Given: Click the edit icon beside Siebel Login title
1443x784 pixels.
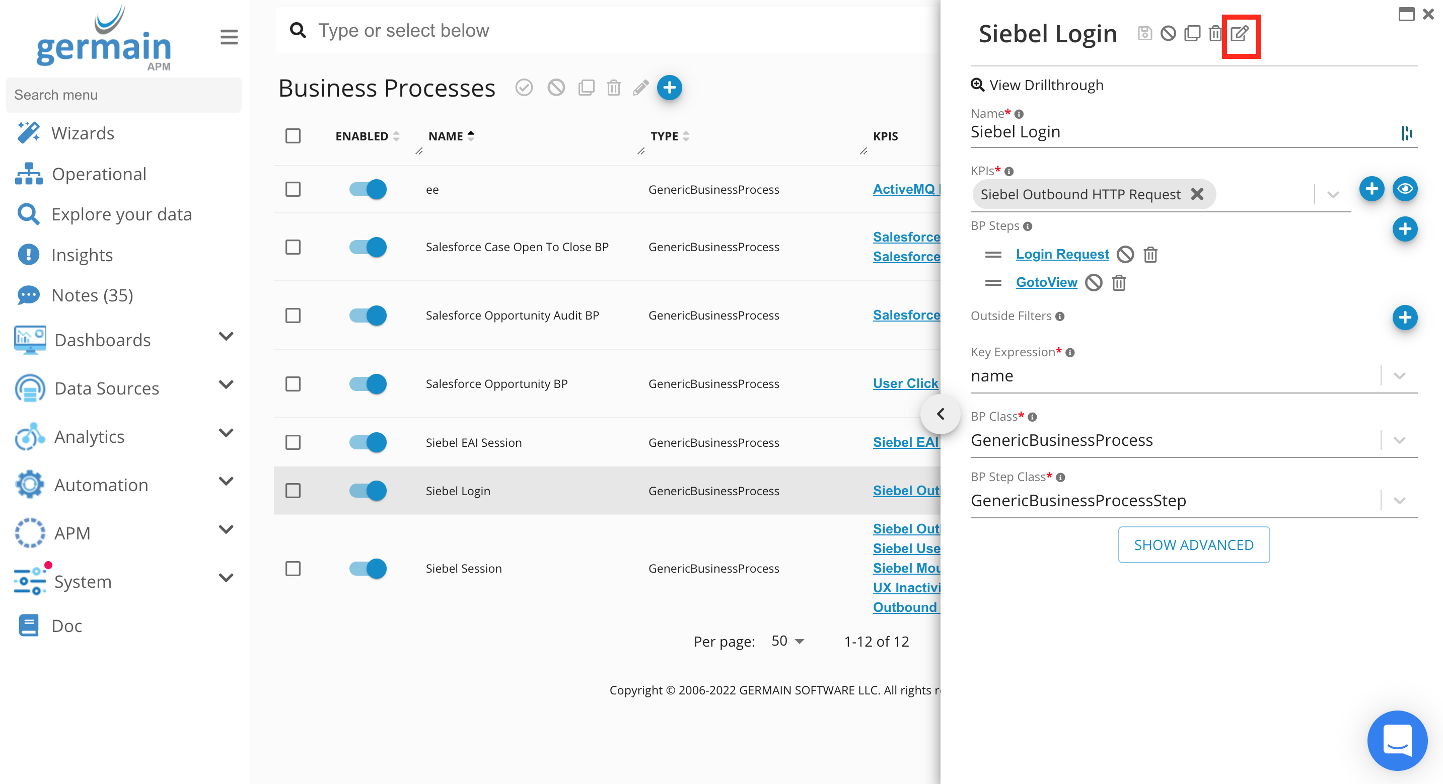Looking at the screenshot, I should [x=1240, y=34].
